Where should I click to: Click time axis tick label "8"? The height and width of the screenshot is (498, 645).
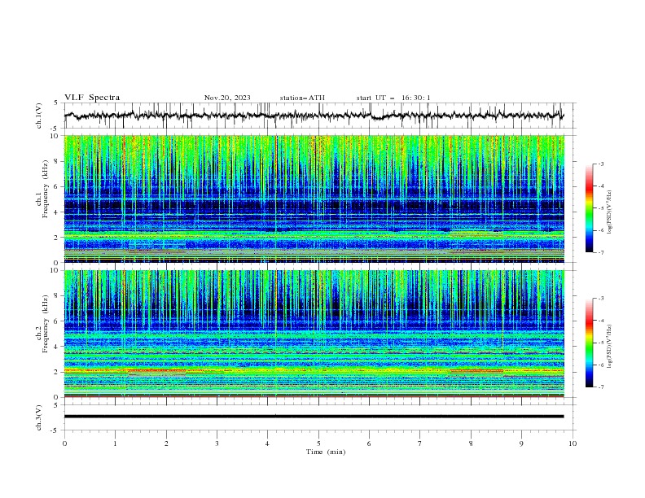[x=471, y=443]
